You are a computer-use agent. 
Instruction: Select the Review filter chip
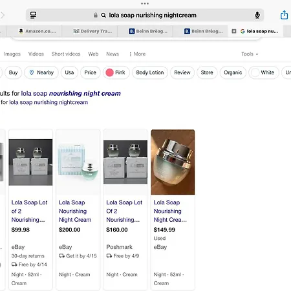(x=182, y=72)
